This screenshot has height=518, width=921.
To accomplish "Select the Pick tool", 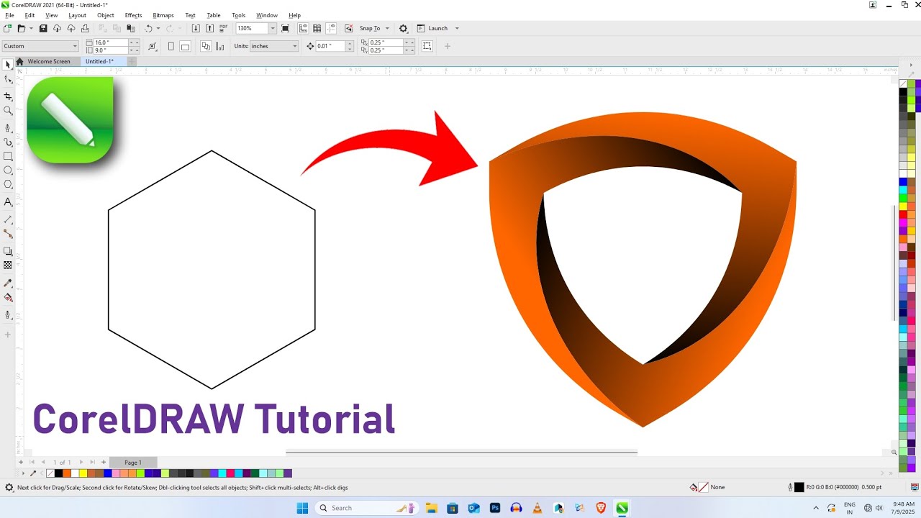I will point(8,65).
